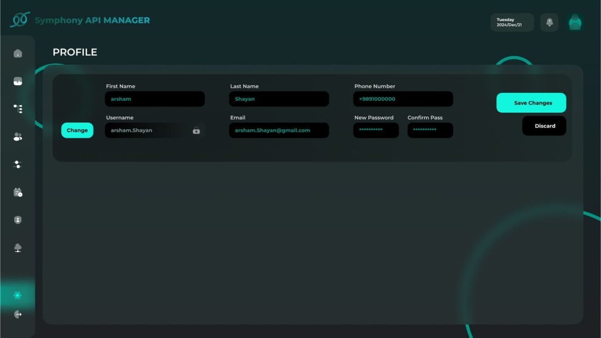Viewport: 601px width, 338px height.
Task: Click the inbox tray sidebar icon
Action: tap(18, 81)
